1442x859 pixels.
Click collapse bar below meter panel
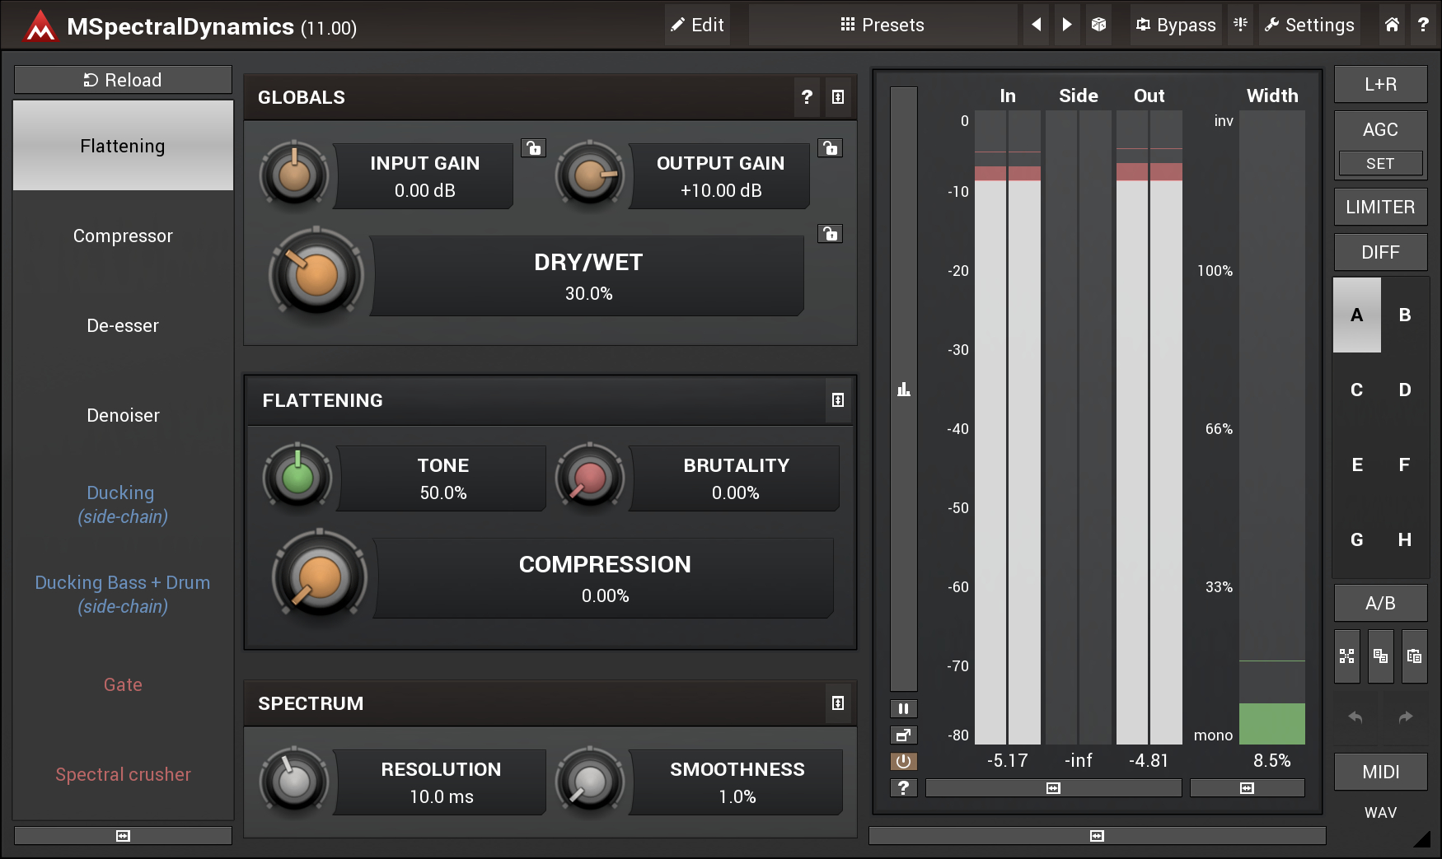point(1097,835)
